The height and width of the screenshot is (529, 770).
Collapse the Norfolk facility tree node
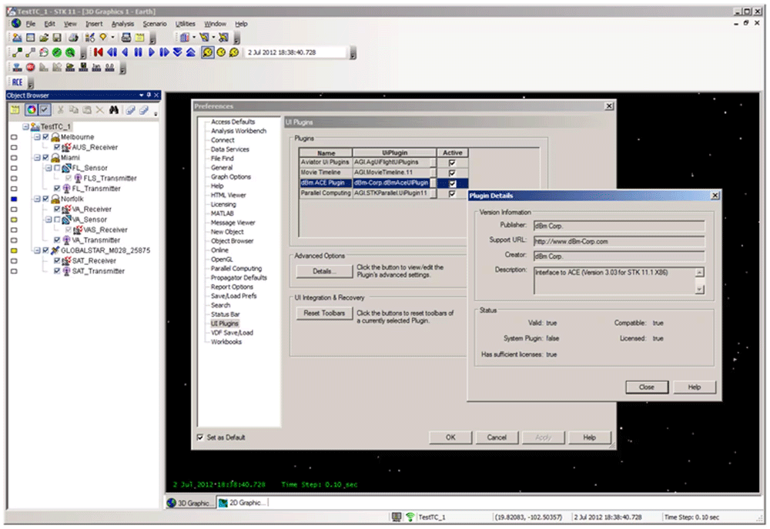coord(36,199)
